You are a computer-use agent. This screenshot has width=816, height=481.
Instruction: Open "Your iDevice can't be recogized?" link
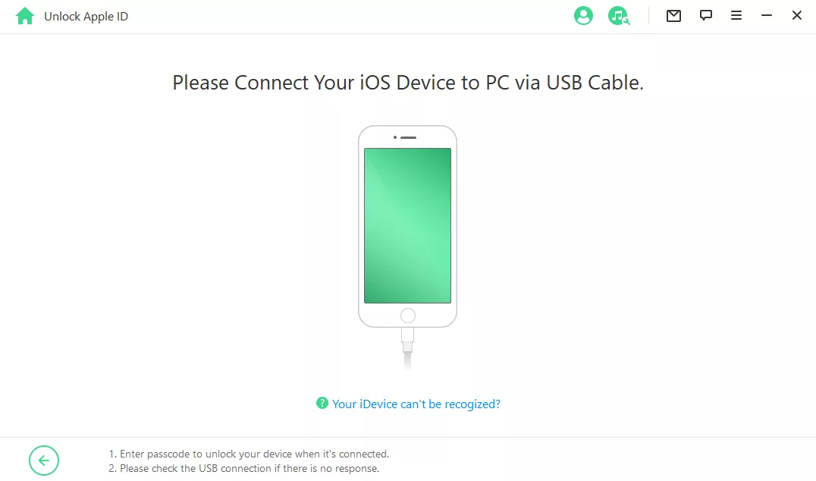416,404
